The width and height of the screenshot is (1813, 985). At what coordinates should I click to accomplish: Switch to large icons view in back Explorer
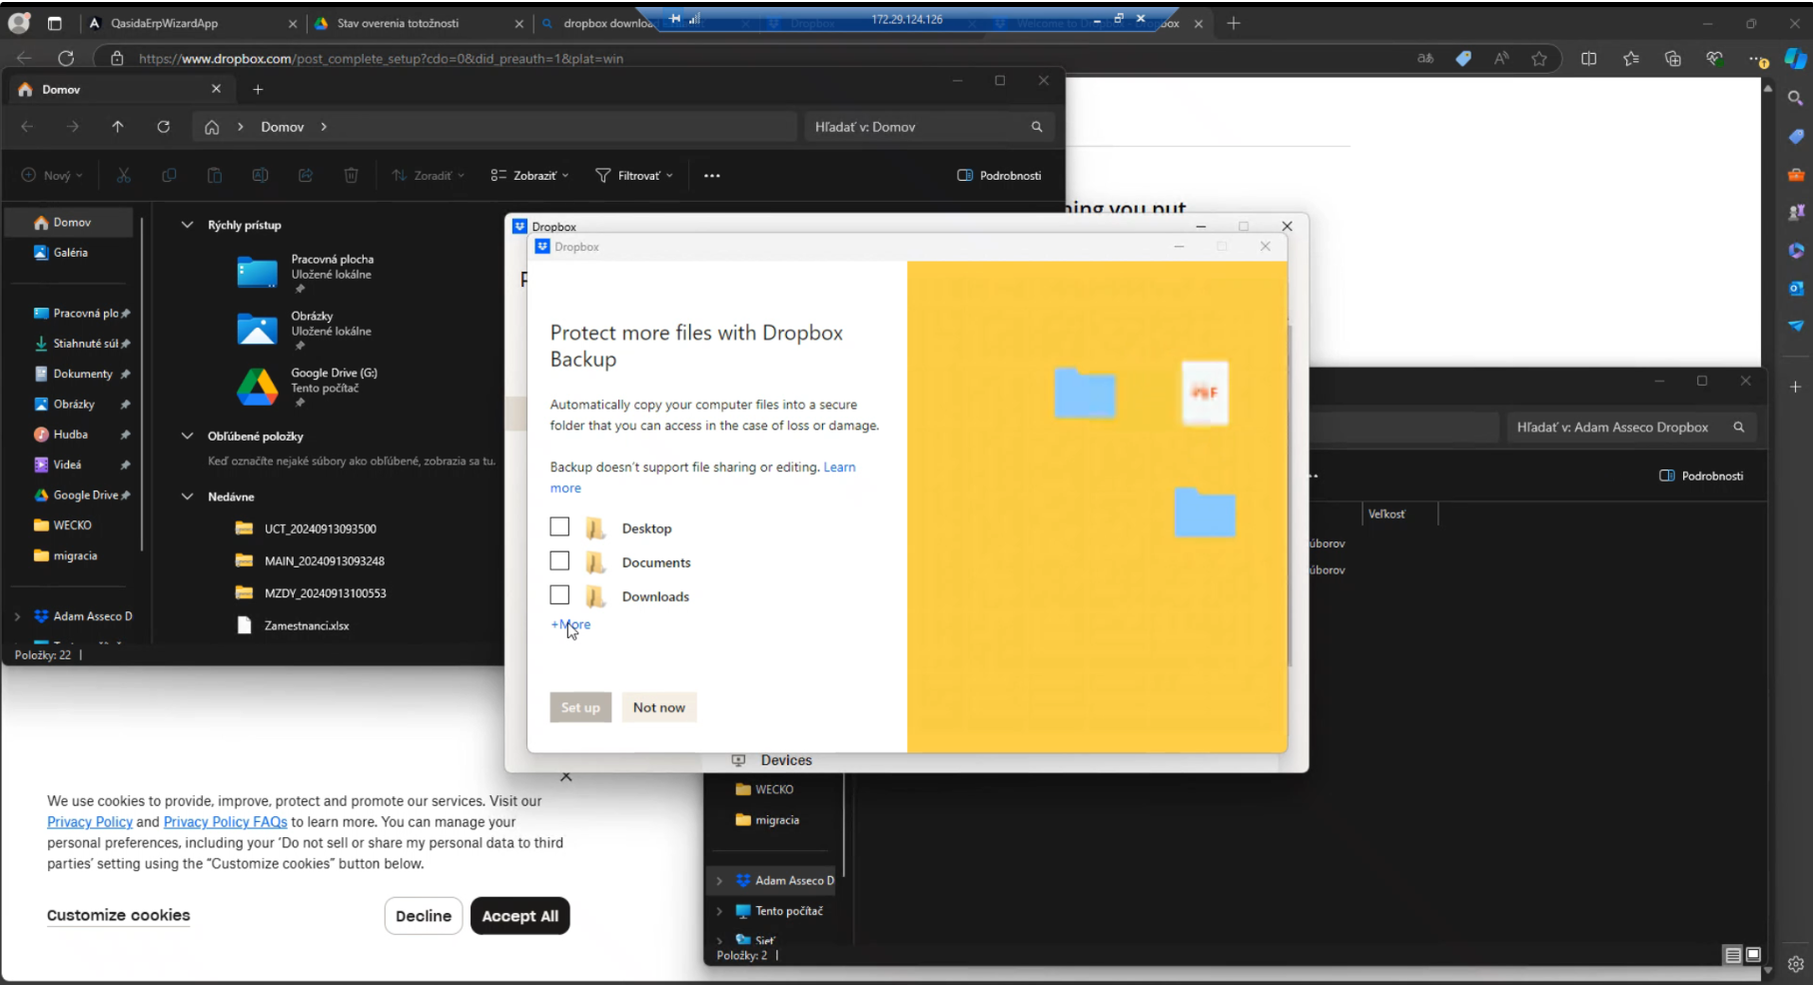point(1753,955)
